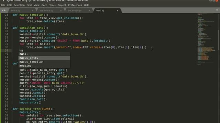This screenshot has height=123, width=220.
Task: Click 'judul=judul_buku_entry.get()' line 45
Action: tap(43, 70)
